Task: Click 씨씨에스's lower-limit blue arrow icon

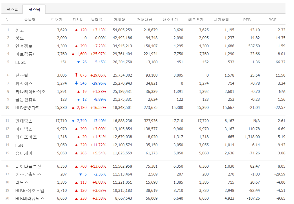Action: [76, 83]
